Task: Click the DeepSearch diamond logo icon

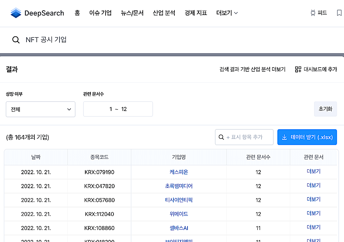Action: click(15, 13)
